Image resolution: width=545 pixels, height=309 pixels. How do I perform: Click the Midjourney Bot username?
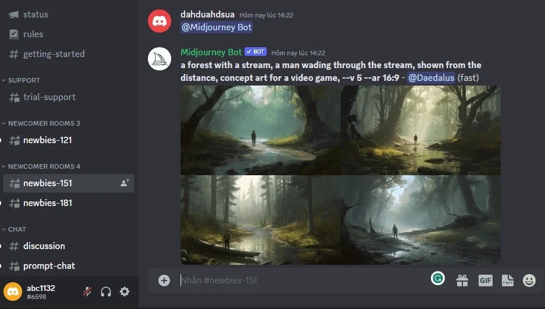pos(211,52)
